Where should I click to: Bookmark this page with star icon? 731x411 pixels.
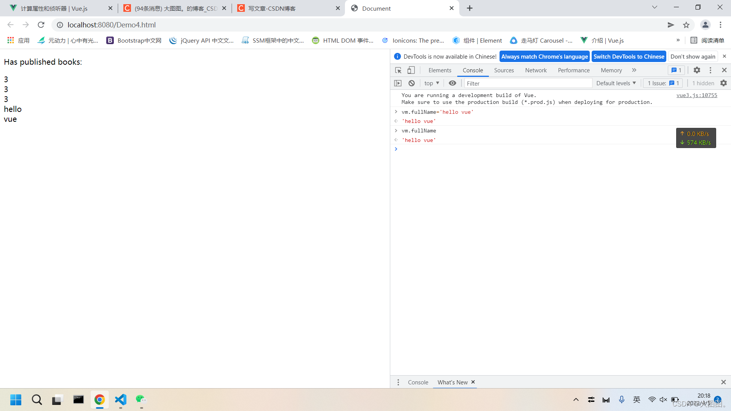coord(686,25)
